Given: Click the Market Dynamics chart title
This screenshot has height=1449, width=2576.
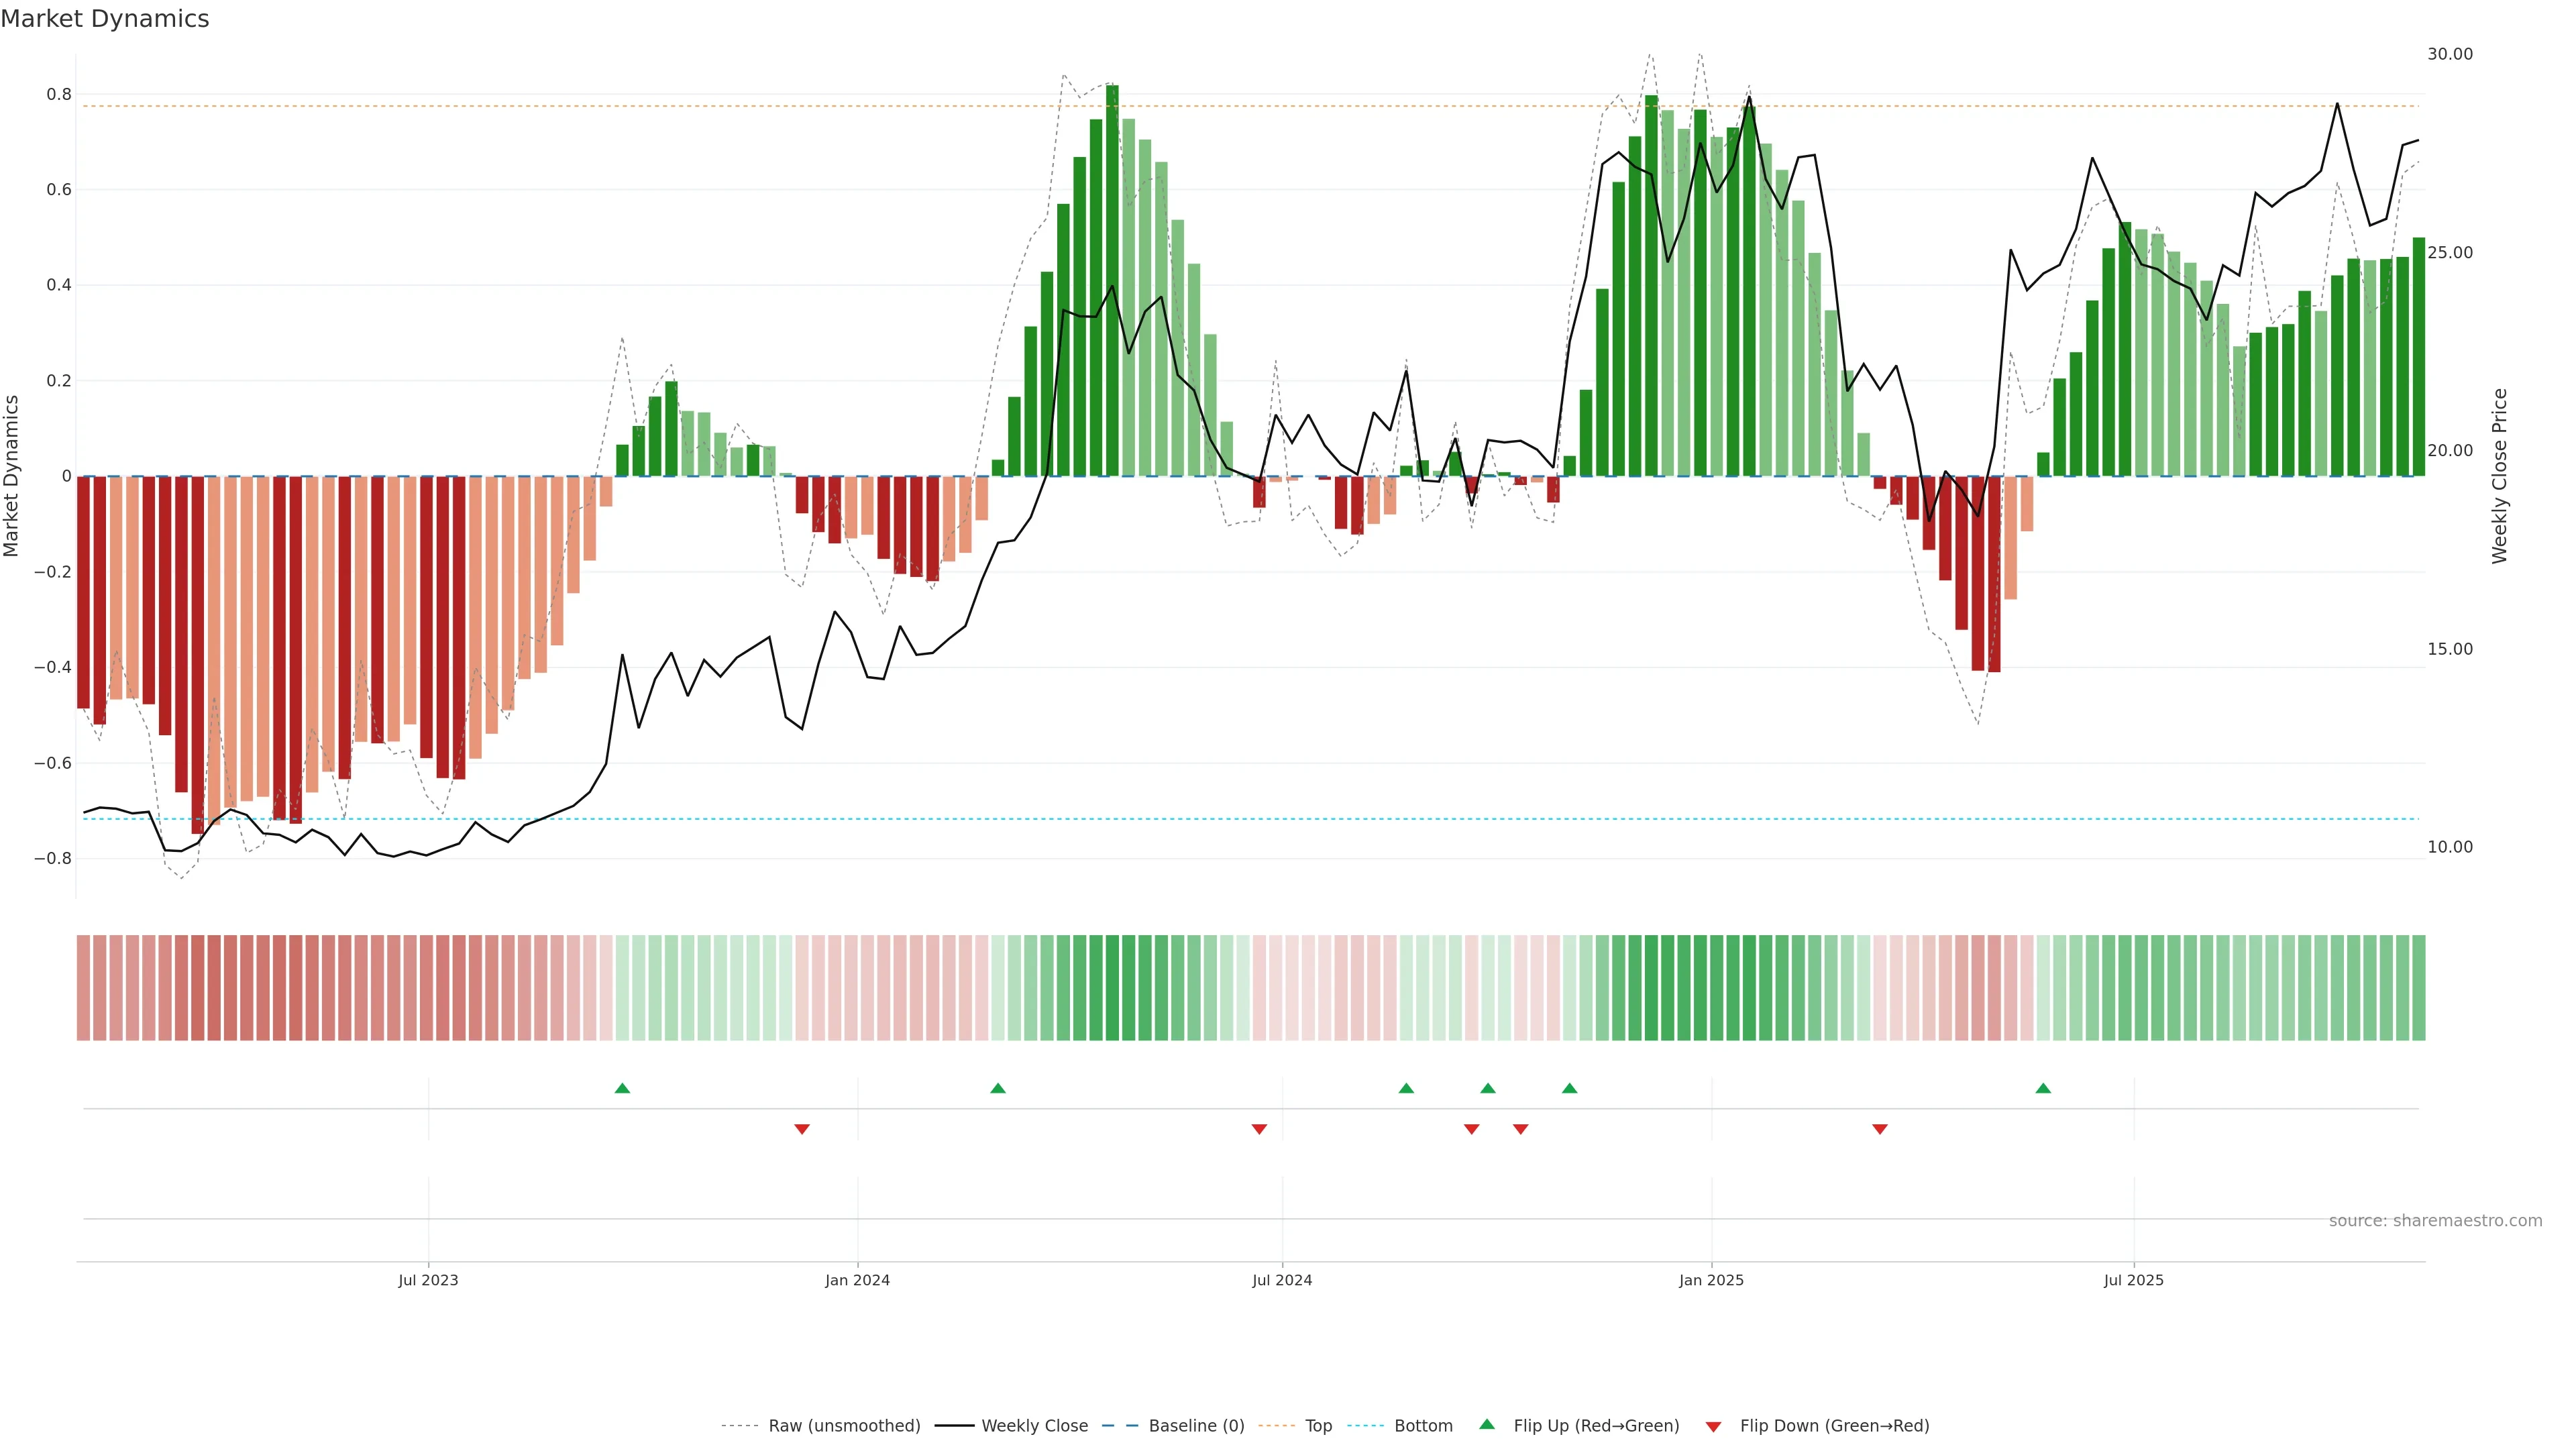Looking at the screenshot, I should pyautogui.click(x=105, y=19).
